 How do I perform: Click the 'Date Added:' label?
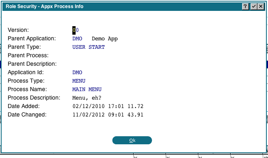point(23,106)
